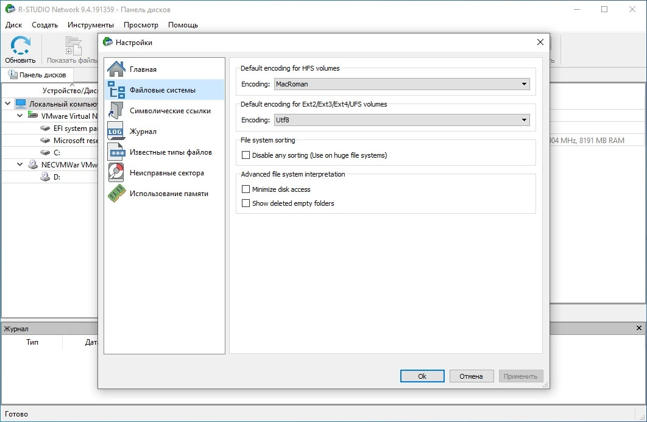Open the Помощь menu
Viewport: 647px width, 422px height.
click(x=183, y=25)
